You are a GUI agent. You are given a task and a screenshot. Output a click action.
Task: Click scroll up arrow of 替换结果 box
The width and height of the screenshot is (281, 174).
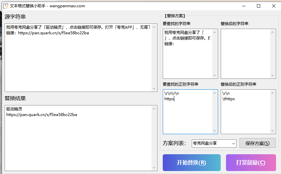155,109
